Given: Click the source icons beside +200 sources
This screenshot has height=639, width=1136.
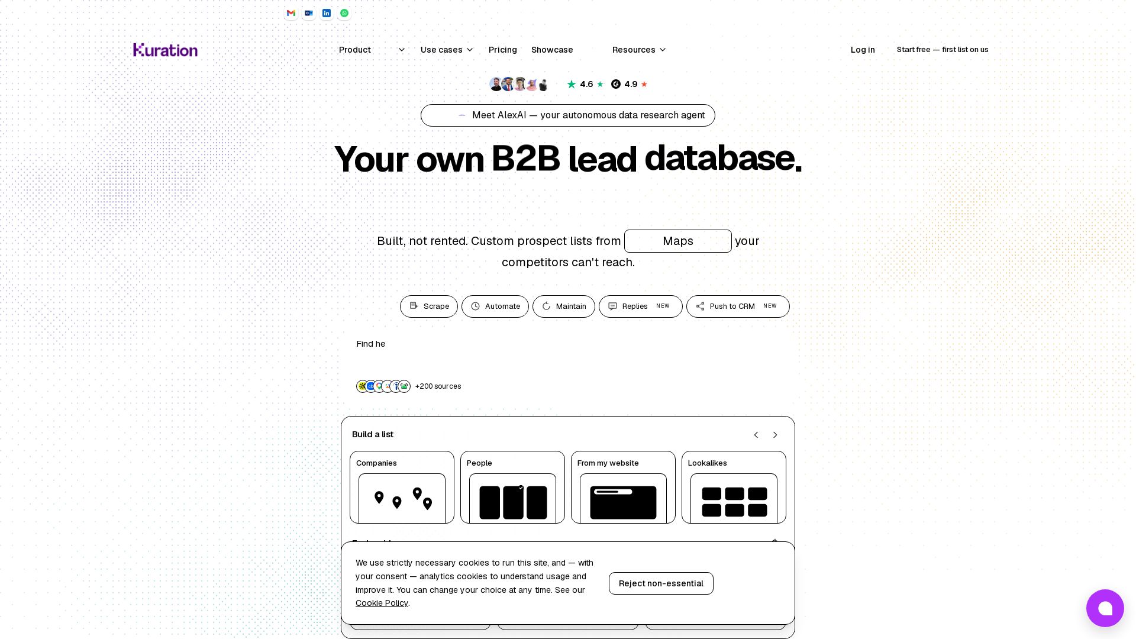Looking at the screenshot, I should pos(383,386).
